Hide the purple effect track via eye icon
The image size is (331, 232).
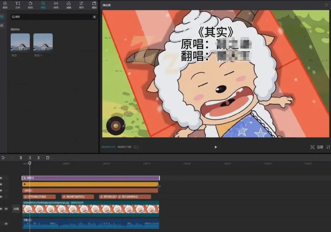tap(1, 178)
